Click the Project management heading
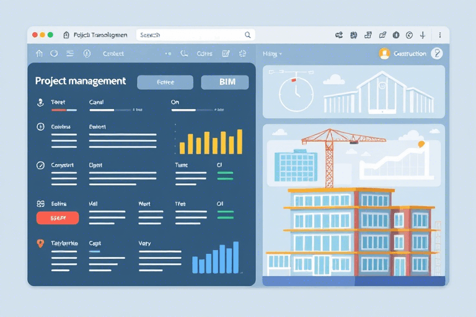The width and height of the screenshot is (476, 317). [81, 81]
